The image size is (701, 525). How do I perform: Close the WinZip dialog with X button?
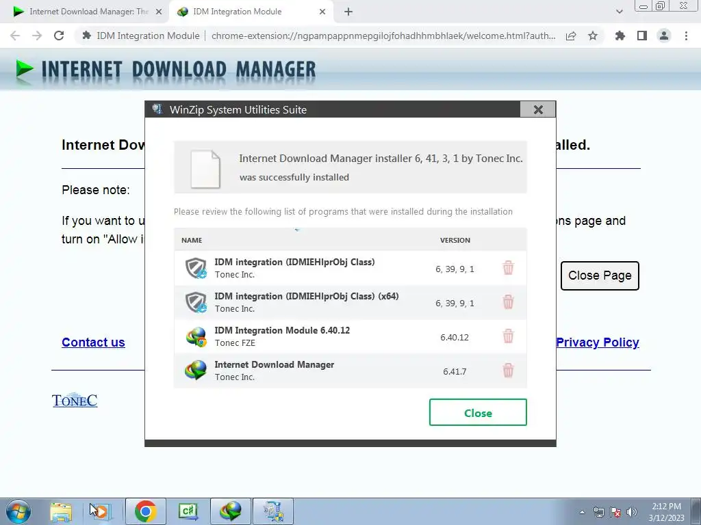tap(538, 109)
